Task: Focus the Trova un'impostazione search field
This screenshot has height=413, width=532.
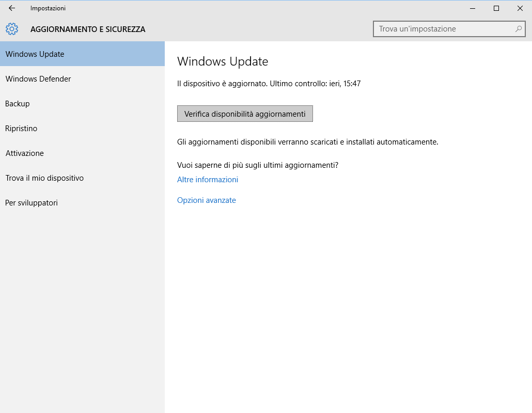Action: click(449, 29)
